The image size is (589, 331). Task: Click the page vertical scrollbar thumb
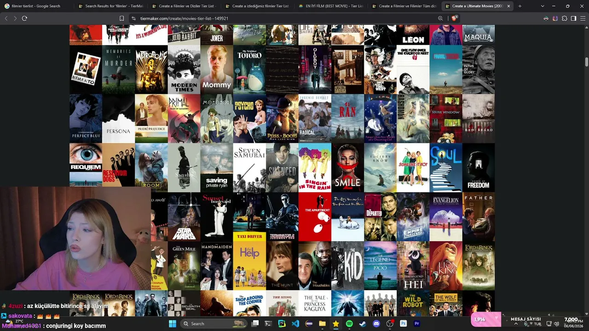[x=587, y=62]
